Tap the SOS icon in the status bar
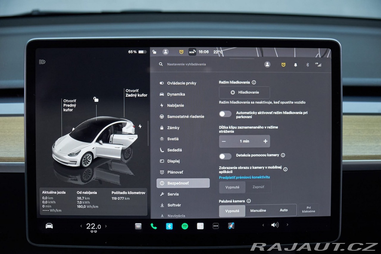 tap(192, 52)
